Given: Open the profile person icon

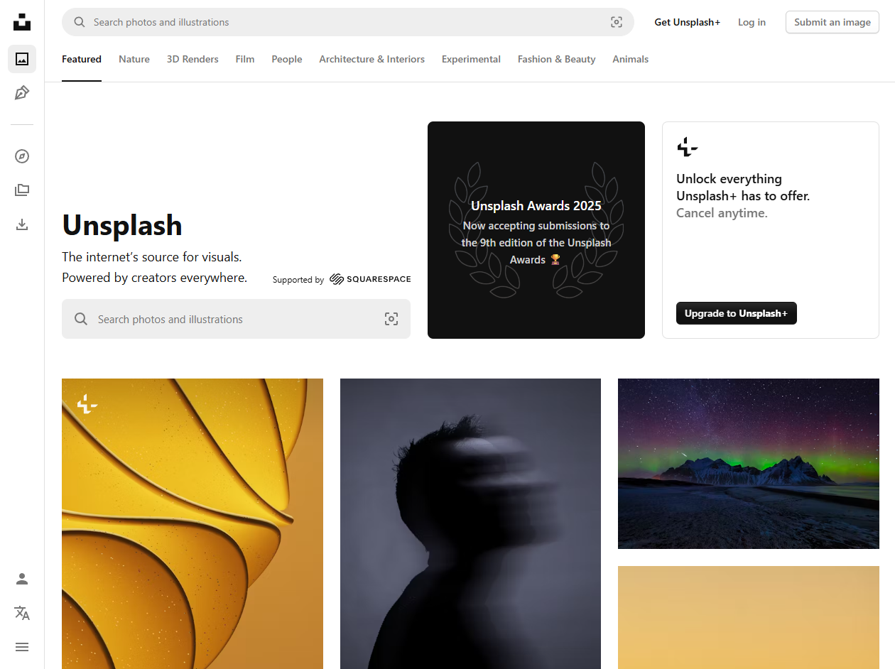Looking at the screenshot, I should [22, 579].
